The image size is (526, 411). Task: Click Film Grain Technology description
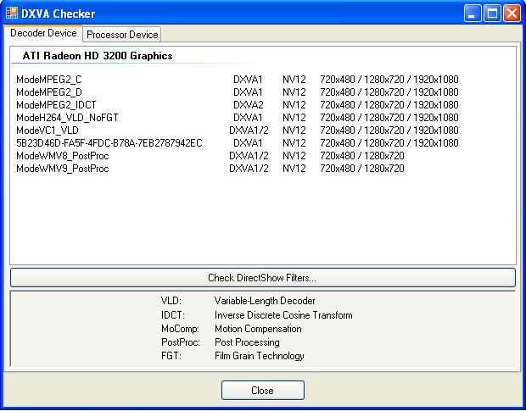click(260, 356)
